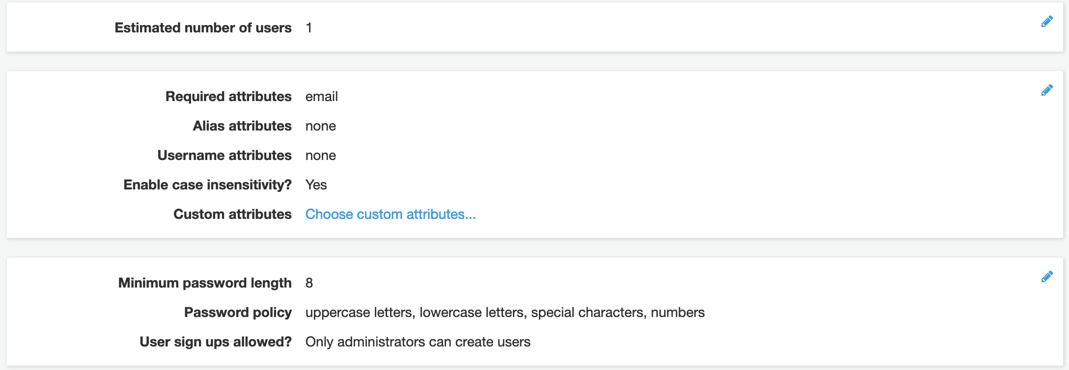
Task: Select 'Only administrators can create users' text
Action: pos(418,342)
